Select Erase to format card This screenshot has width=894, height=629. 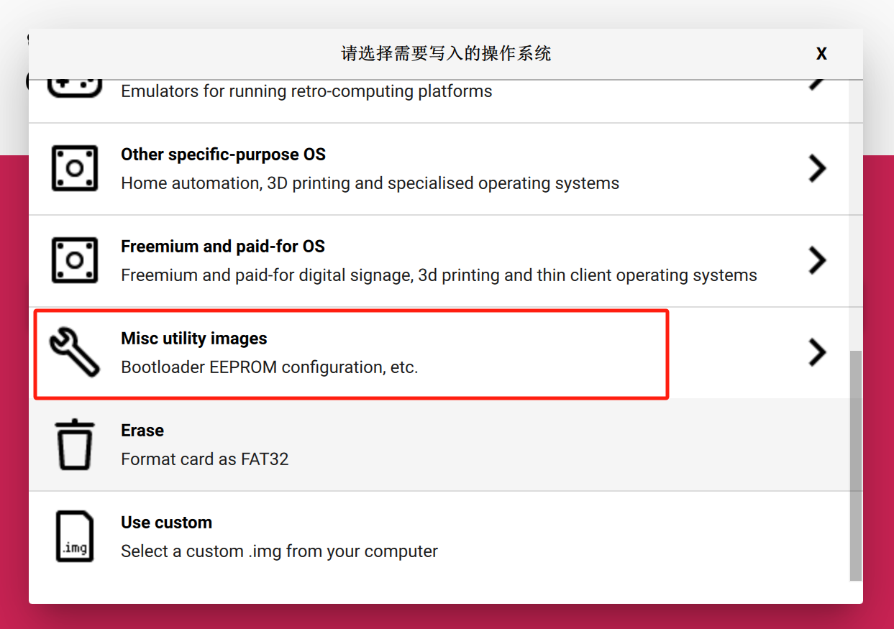click(142, 431)
